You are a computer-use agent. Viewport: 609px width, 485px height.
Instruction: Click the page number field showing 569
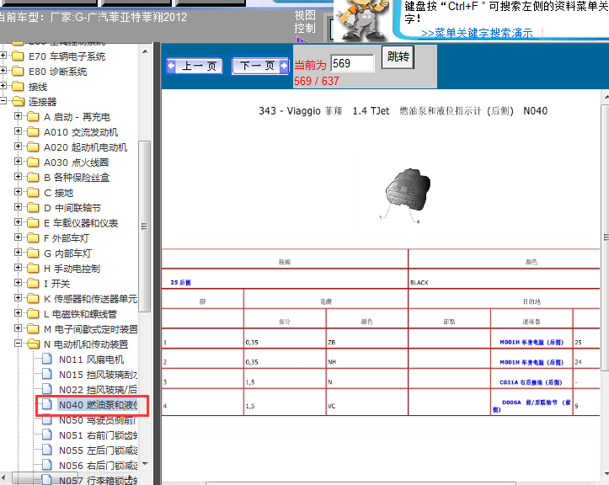(x=352, y=63)
